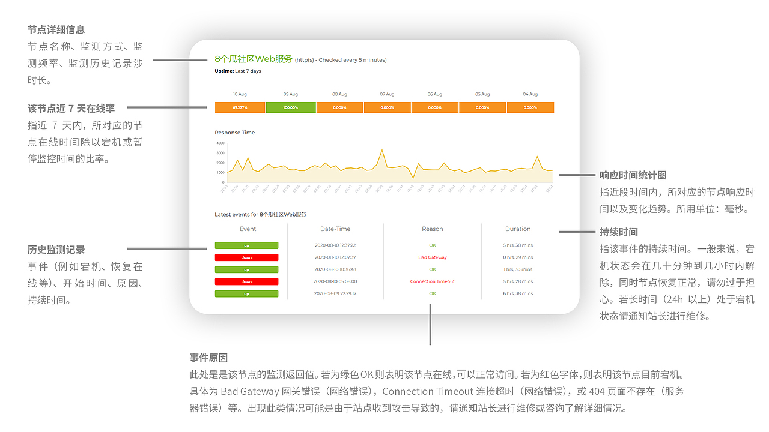Click the OK reason in the 10:36:43 row

(433, 269)
